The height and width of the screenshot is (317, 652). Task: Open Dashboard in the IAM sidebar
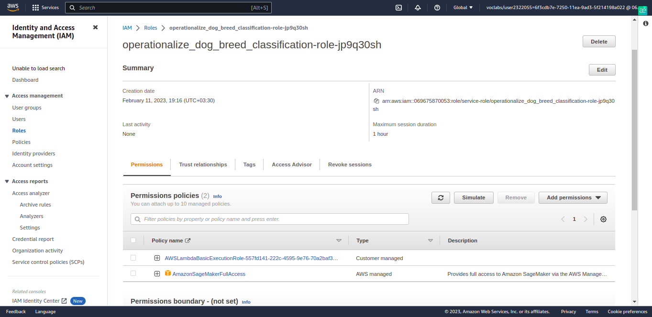(25, 80)
